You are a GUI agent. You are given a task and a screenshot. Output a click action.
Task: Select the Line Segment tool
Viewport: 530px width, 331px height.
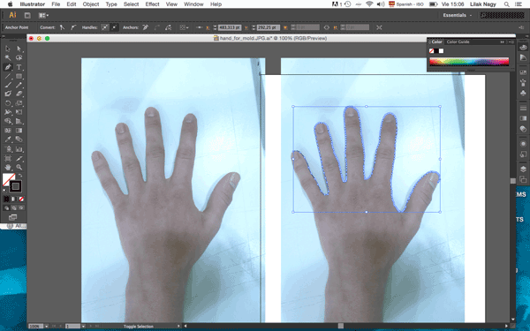(x=8, y=76)
